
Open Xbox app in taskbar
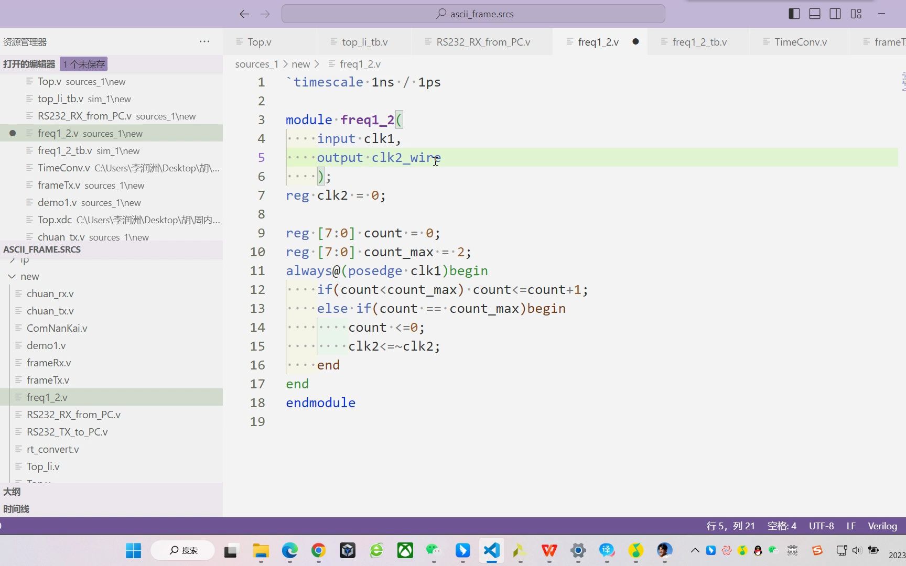click(405, 550)
